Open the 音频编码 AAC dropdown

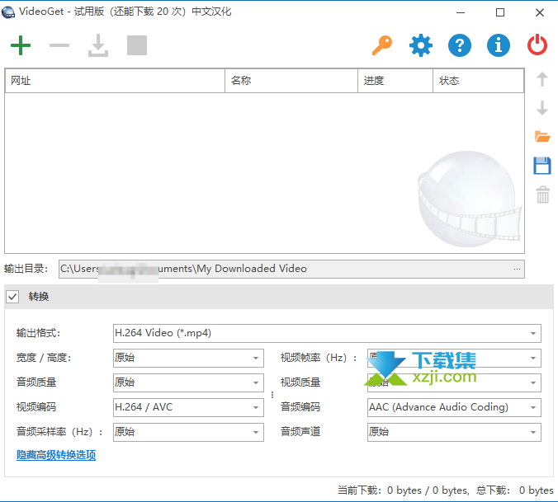tap(454, 407)
